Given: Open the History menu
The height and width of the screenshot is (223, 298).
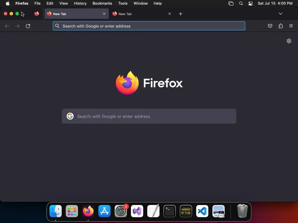Looking at the screenshot, I should [x=80, y=3].
